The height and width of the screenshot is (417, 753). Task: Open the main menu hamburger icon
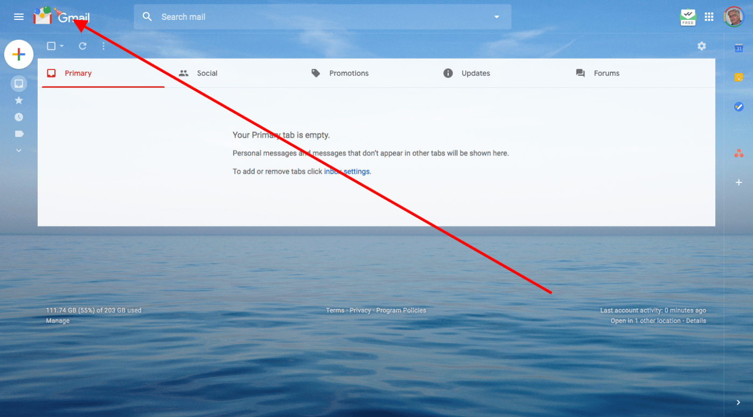[19, 17]
